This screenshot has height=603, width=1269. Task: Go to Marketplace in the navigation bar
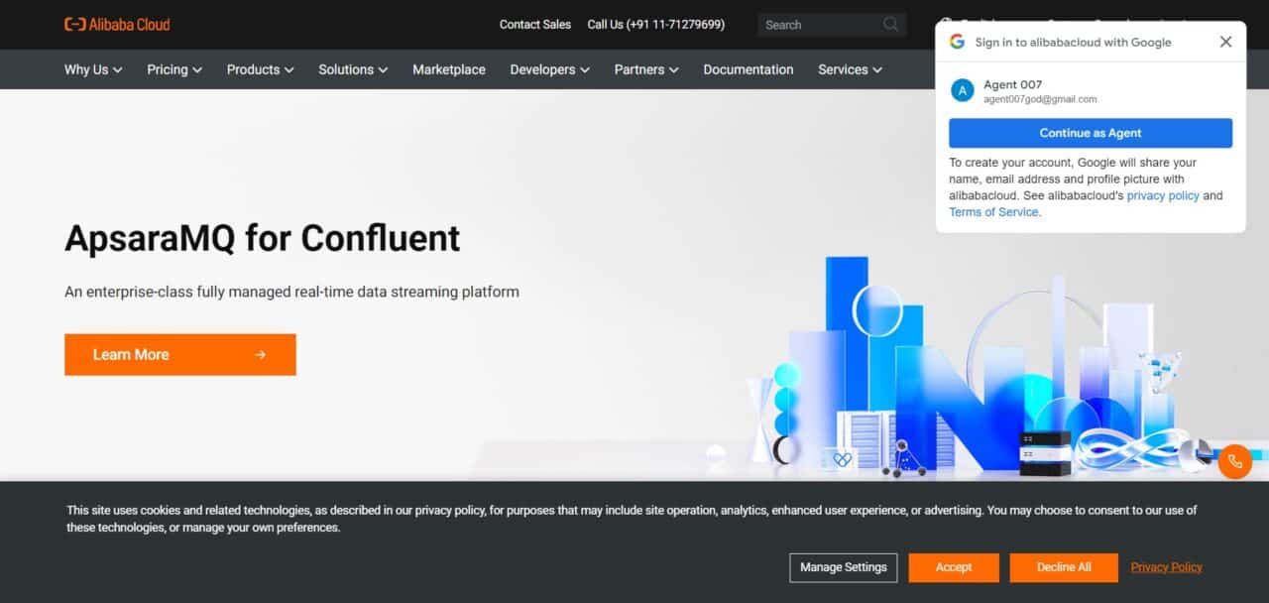449,69
